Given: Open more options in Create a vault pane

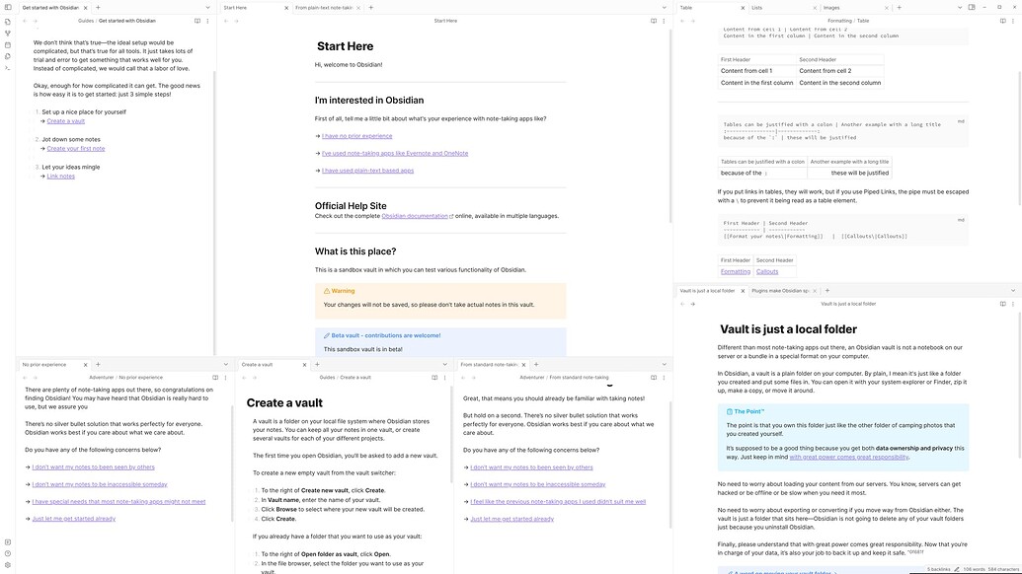Looking at the screenshot, I should point(445,378).
